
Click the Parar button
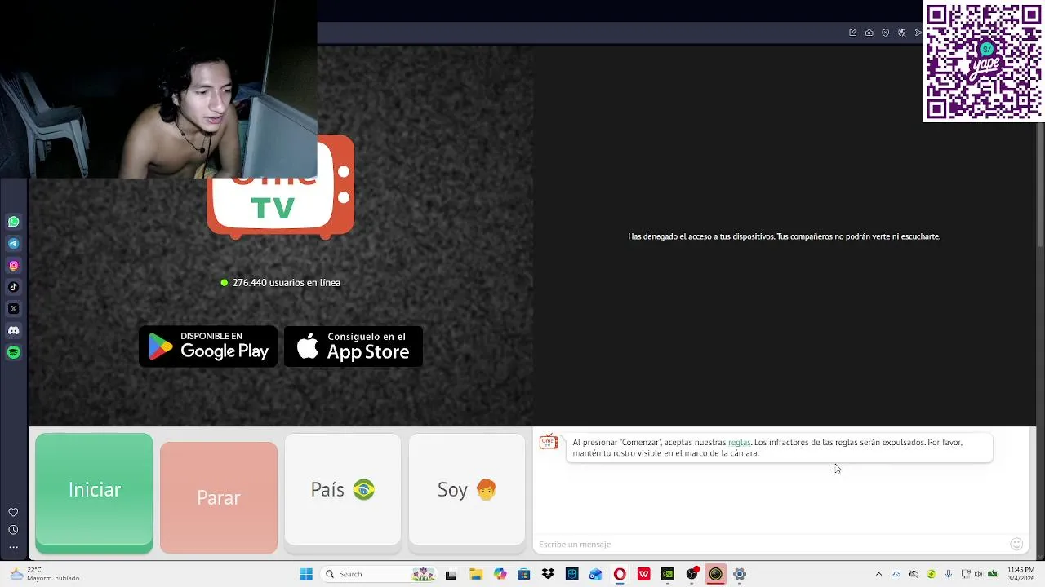pos(219,497)
